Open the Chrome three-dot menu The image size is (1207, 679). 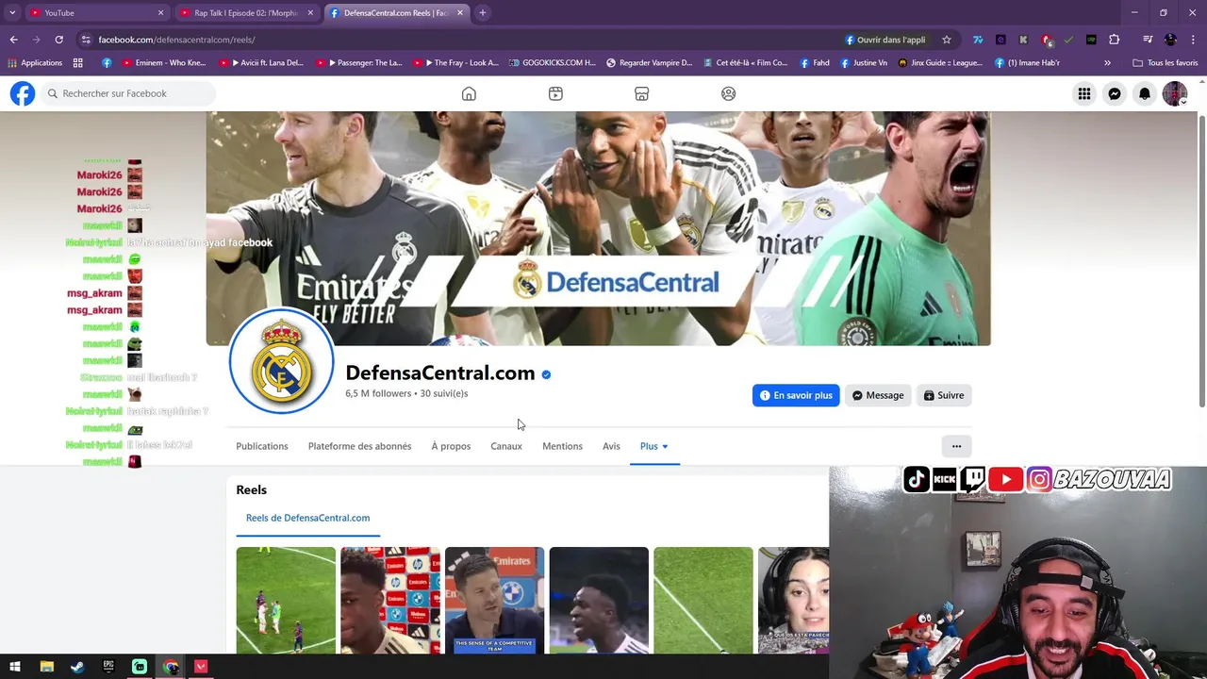pos(1193,40)
